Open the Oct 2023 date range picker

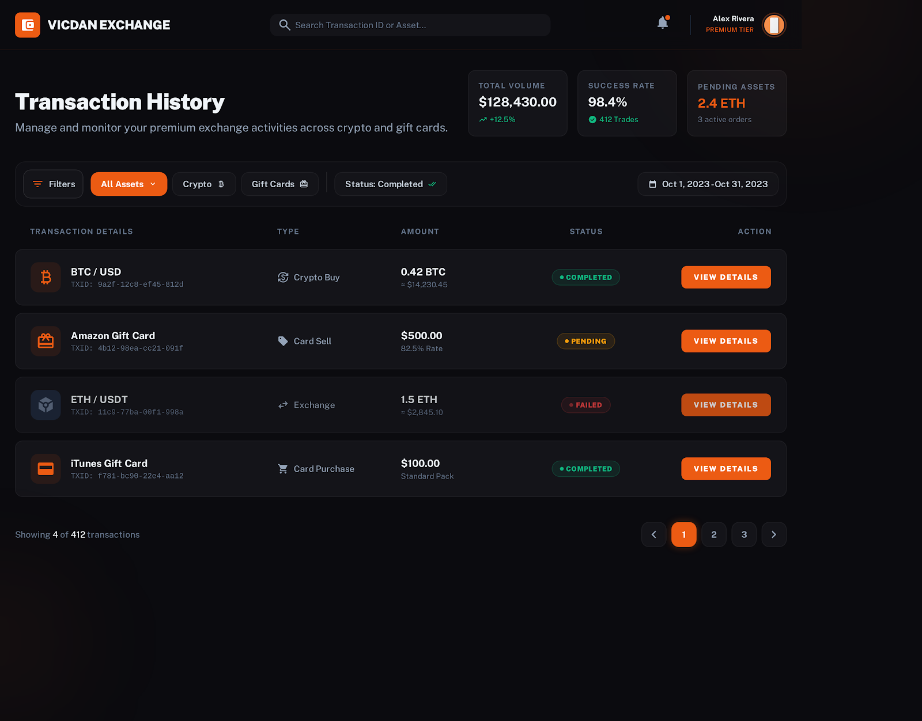708,184
